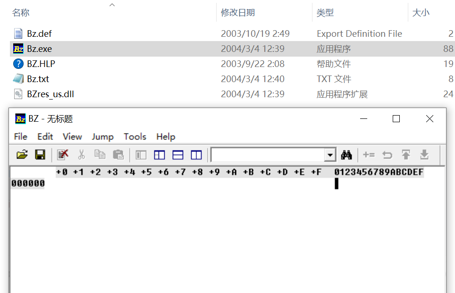
Task: Click the jump back return arrow icon
Action: [x=387, y=155]
